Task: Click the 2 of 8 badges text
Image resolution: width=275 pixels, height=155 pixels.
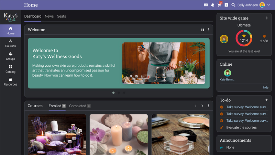Action: pos(264,41)
